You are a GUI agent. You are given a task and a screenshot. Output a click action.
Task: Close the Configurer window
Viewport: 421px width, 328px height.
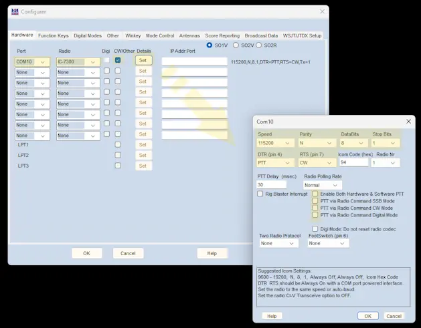pos(322,11)
